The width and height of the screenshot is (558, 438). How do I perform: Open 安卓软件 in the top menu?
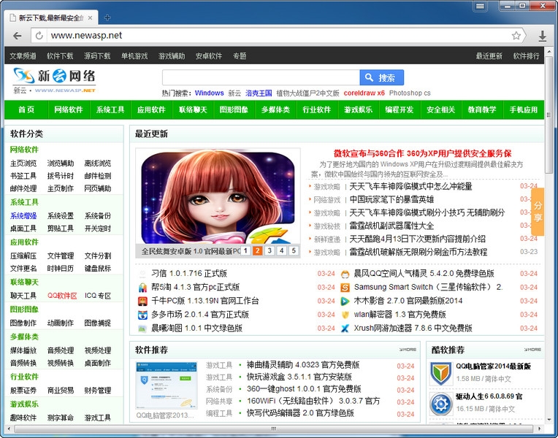209,56
